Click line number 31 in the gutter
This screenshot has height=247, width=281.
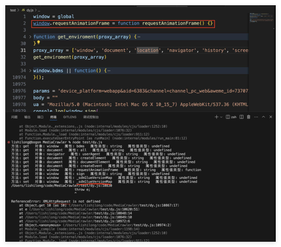(23, 50)
